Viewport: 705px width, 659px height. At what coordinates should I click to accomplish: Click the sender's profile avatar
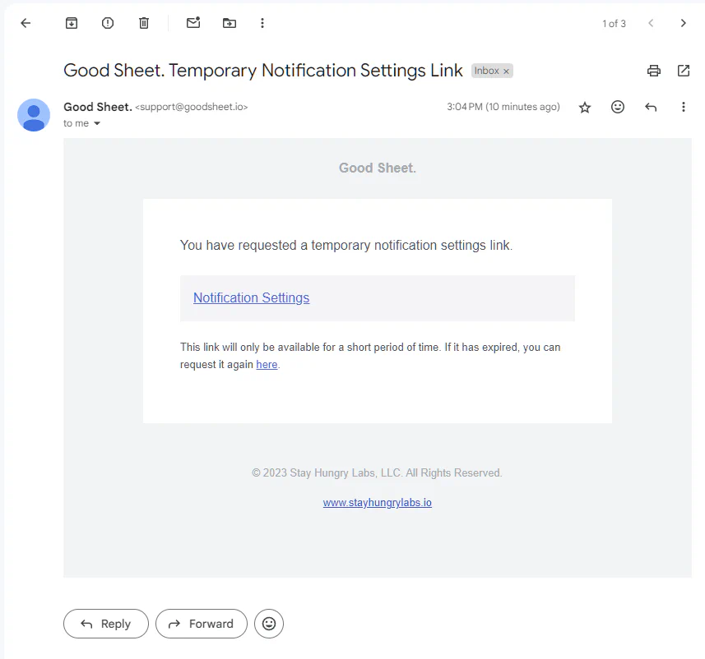pyautogui.click(x=34, y=115)
